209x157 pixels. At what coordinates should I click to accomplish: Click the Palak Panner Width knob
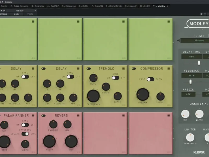[x=25, y=144]
